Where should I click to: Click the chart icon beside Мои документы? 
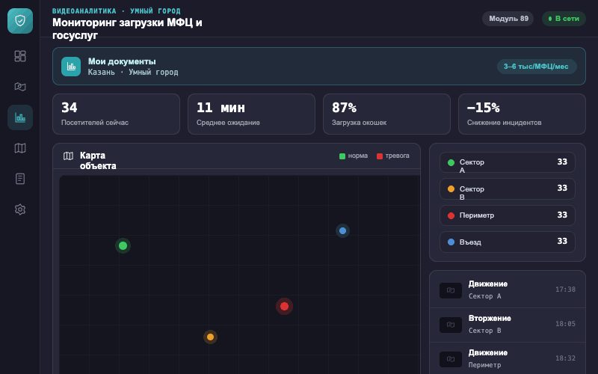[71, 67]
